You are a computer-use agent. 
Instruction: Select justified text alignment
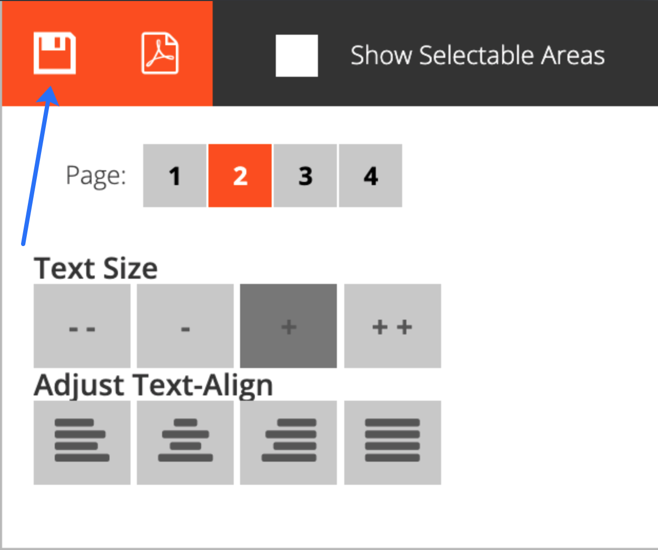tap(393, 442)
